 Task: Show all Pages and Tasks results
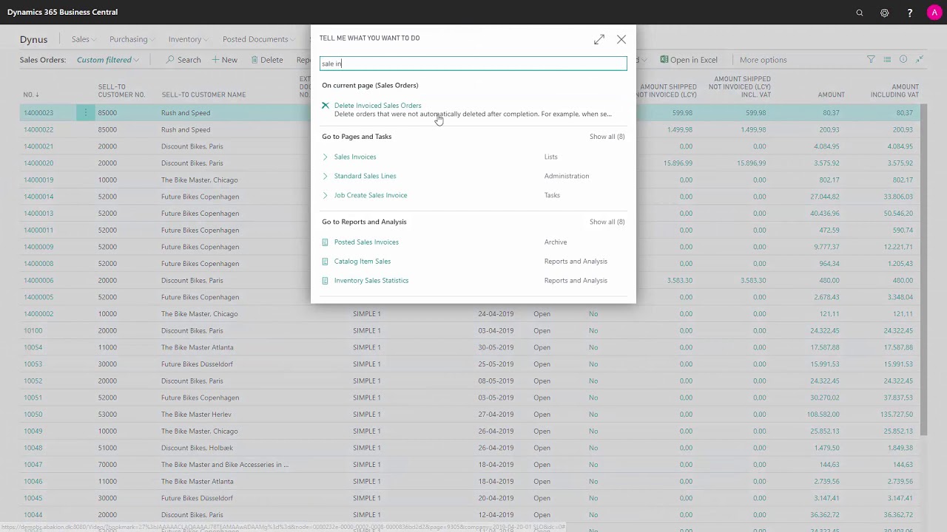click(607, 137)
